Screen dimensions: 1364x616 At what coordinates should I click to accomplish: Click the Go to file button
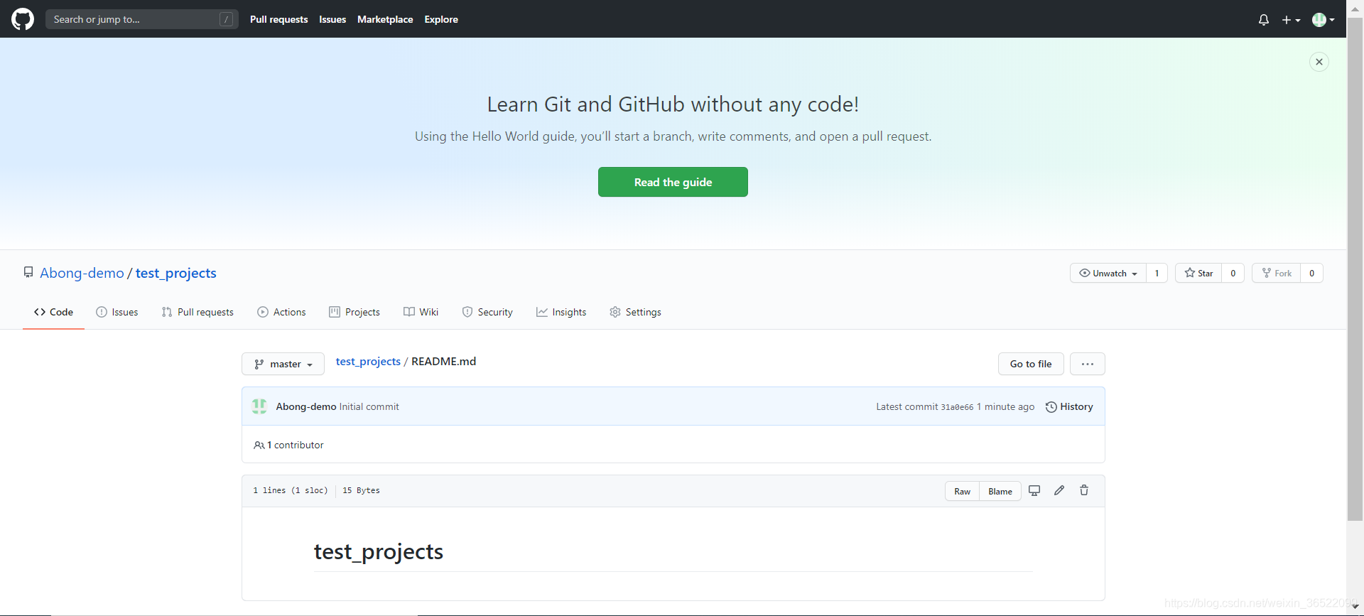1031,364
